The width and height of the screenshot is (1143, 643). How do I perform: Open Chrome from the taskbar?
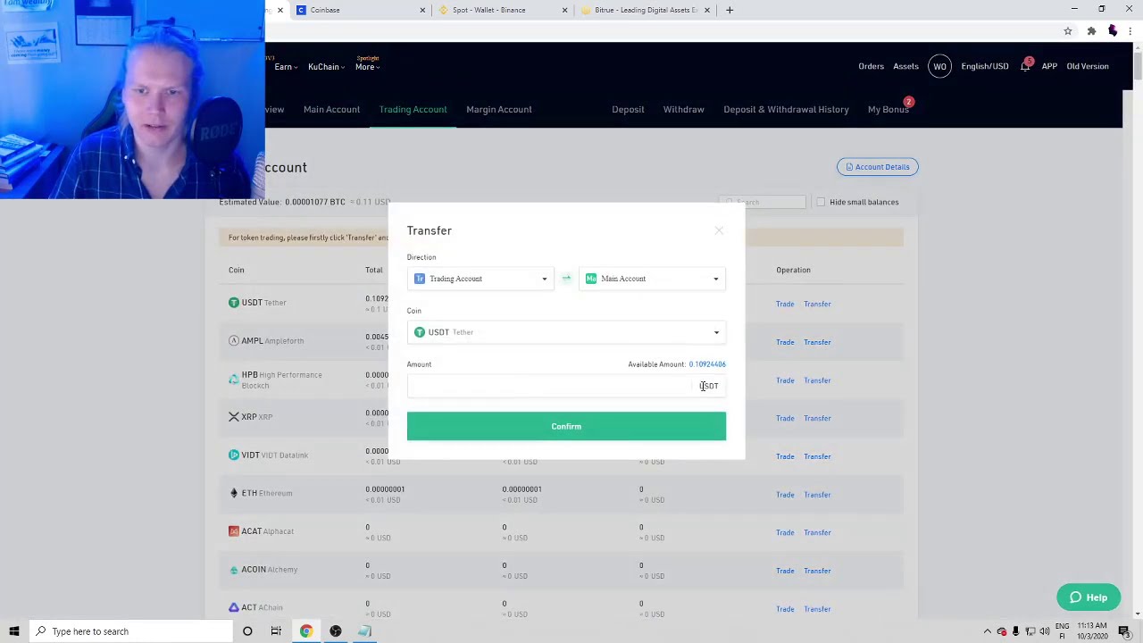coord(305,631)
